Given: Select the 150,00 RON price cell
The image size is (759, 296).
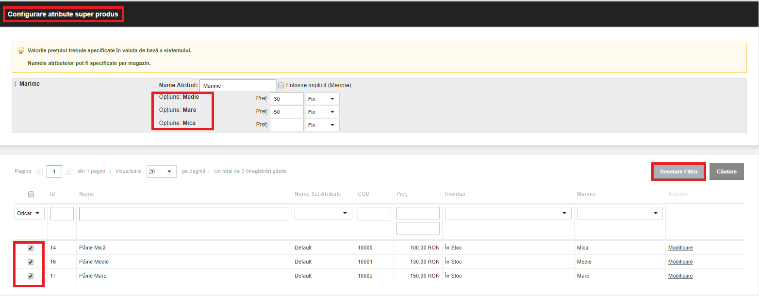Looking at the screenshot, I should point(425,276).
